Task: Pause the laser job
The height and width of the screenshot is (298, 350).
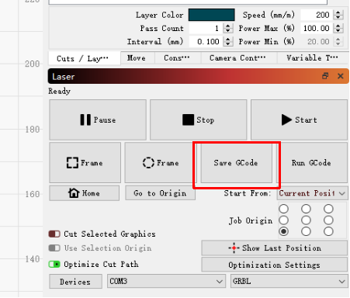Action: click(98, 120)
